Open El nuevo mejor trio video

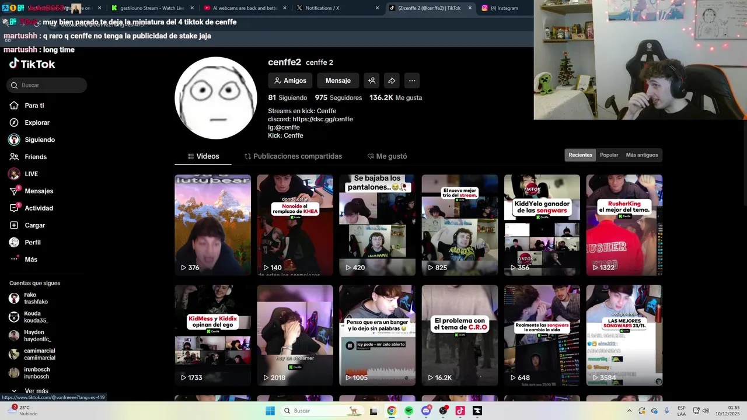(460, 225)
